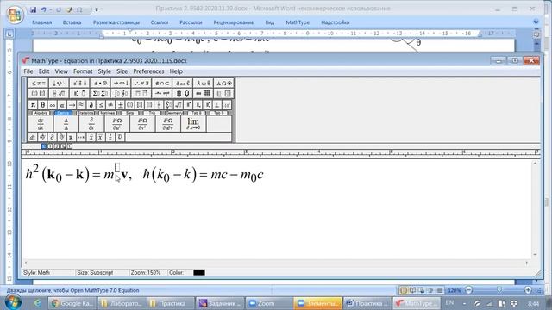The width and height of the screenshot is (552, 310).
Task: Open the MathType Help menu
Action: 176,71
